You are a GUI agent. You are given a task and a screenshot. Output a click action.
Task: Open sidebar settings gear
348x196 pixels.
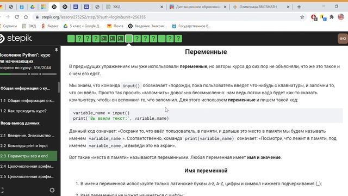[52, 190]
